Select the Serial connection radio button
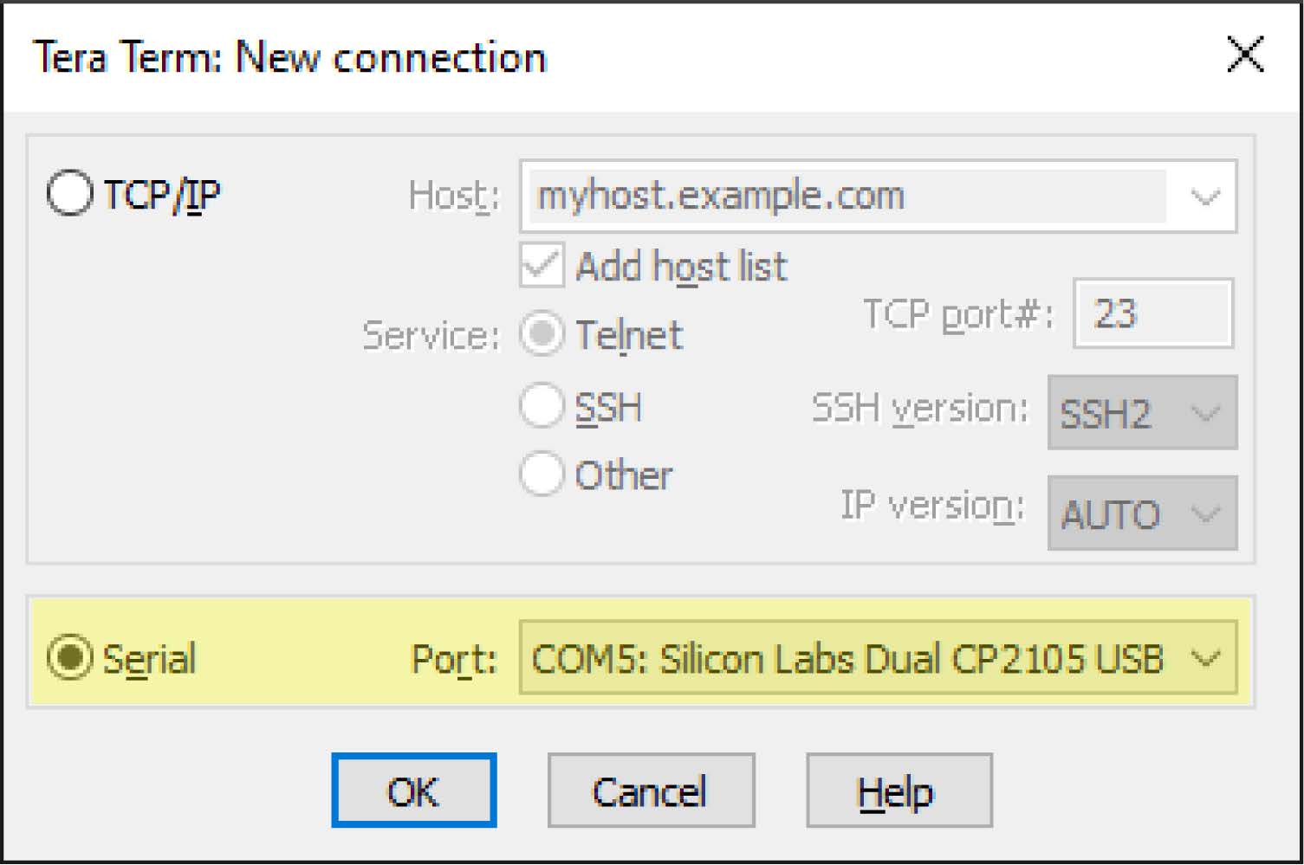 [x=69, y=658]
